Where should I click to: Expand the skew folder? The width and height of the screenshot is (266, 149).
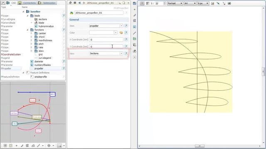31,51
